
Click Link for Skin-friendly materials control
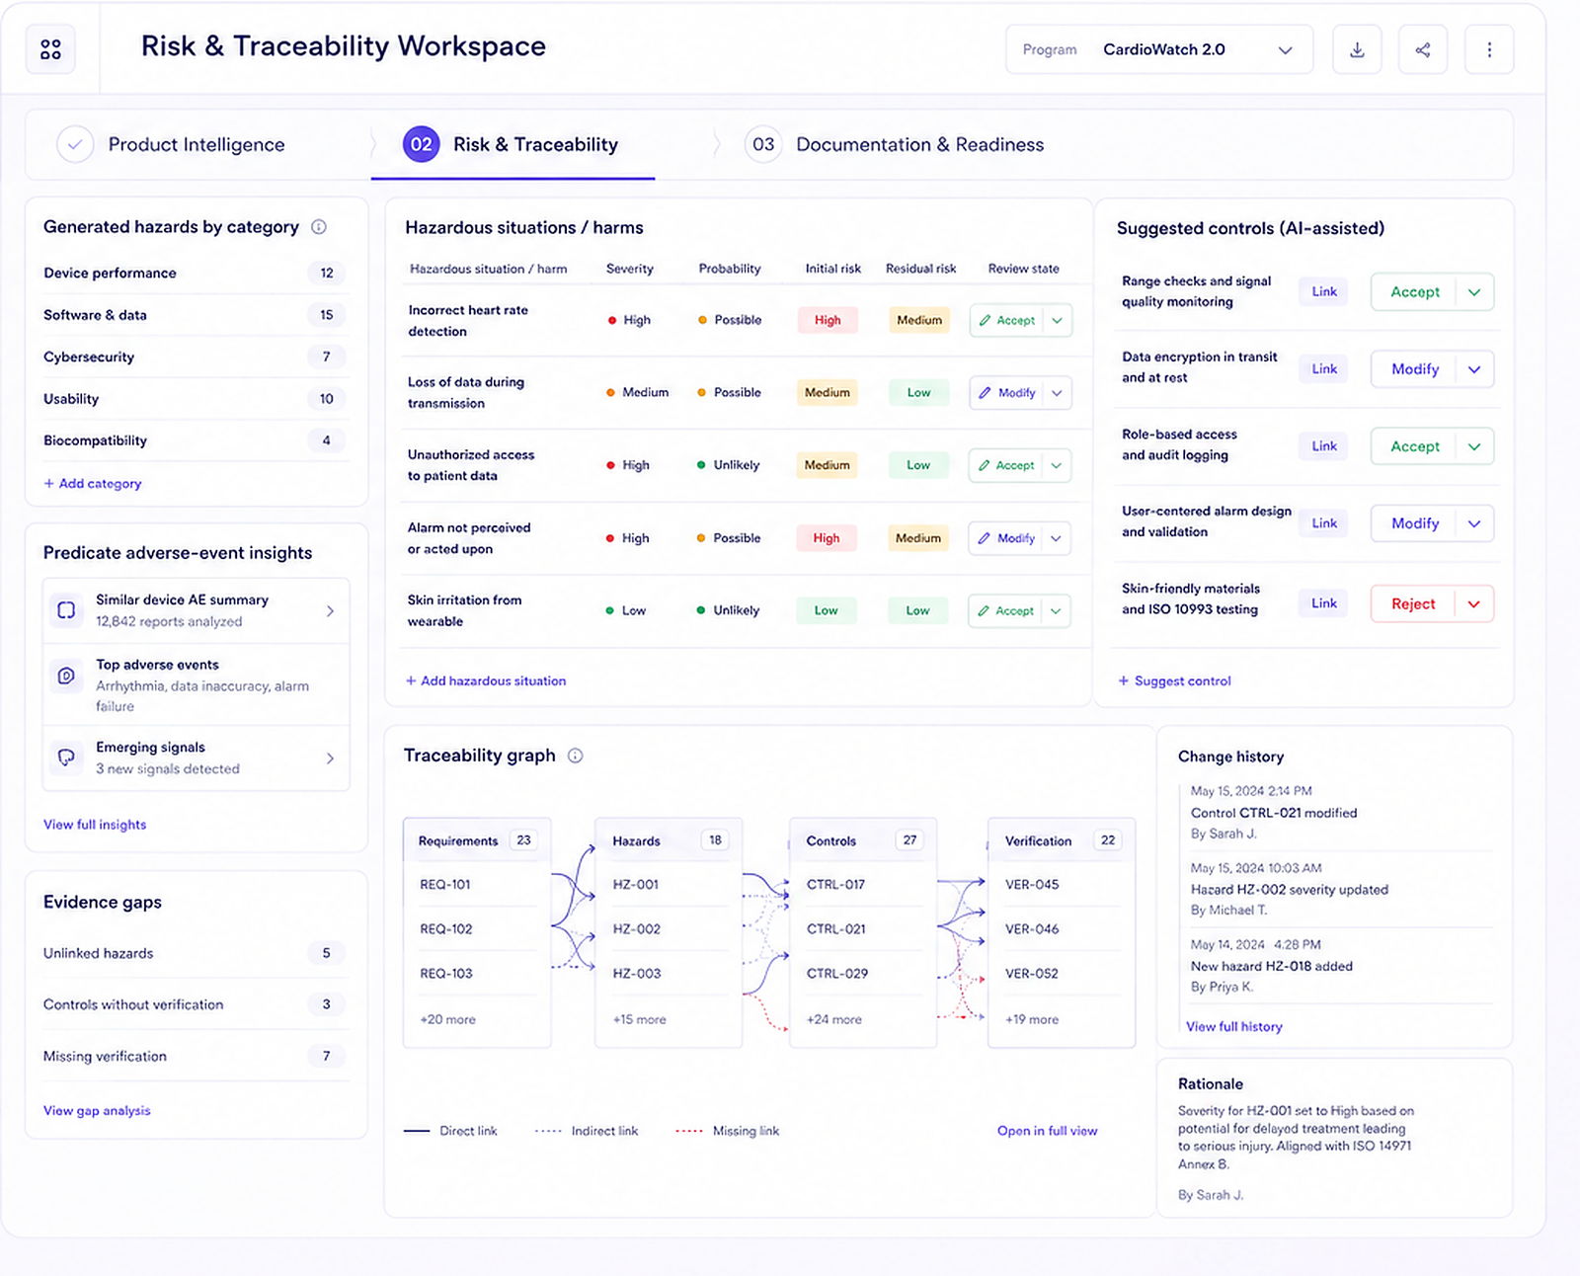click(1324, 603)
